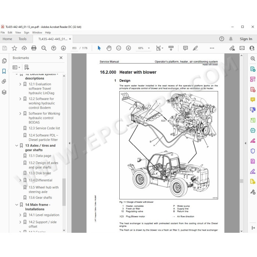Add the document to starred favorites
This screenshot has width=257, height=257.
coord(14,48)
